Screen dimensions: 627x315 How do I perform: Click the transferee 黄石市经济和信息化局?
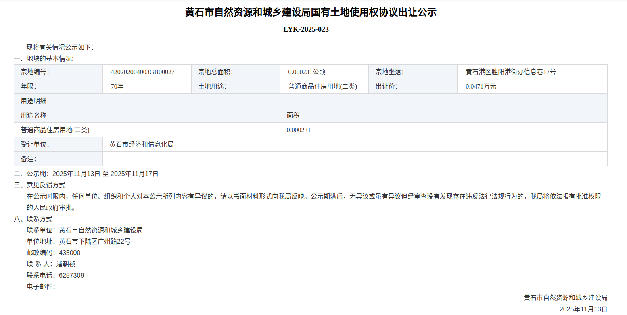tap(141, 145)
